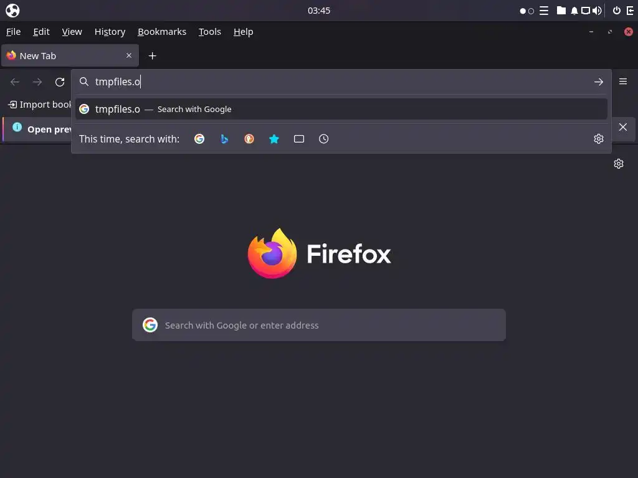Open the Edit menu

[41, 32]
